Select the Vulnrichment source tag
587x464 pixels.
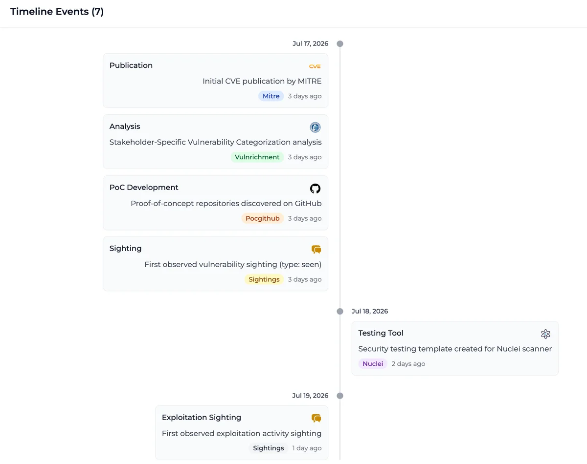click(x=257, y=157)
